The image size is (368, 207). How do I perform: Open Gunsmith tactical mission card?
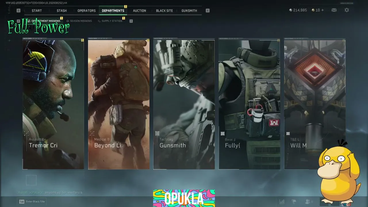(x=184, y=105)
